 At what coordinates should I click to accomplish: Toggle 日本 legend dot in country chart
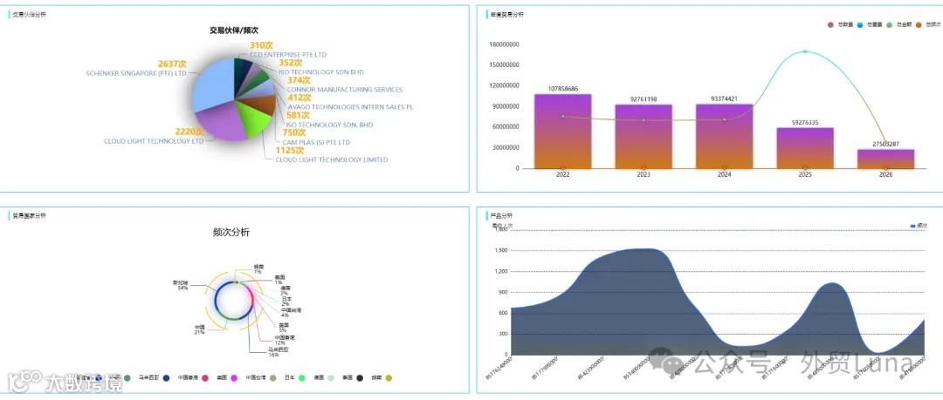(302, 378)
